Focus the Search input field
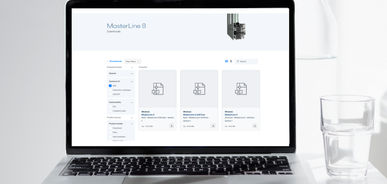Viewport: 387px width, 184px height. [246, 61]
